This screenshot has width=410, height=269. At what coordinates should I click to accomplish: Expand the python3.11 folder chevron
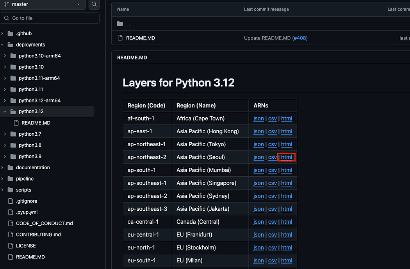coord(5,89)
